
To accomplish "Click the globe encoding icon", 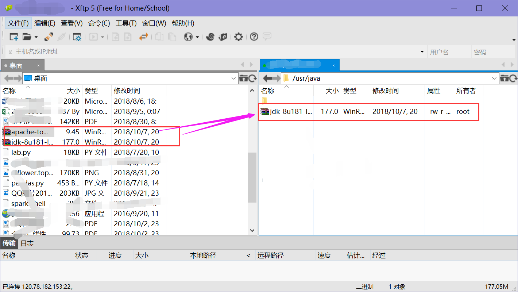I will pyautogui.click(x=188, y=37).
